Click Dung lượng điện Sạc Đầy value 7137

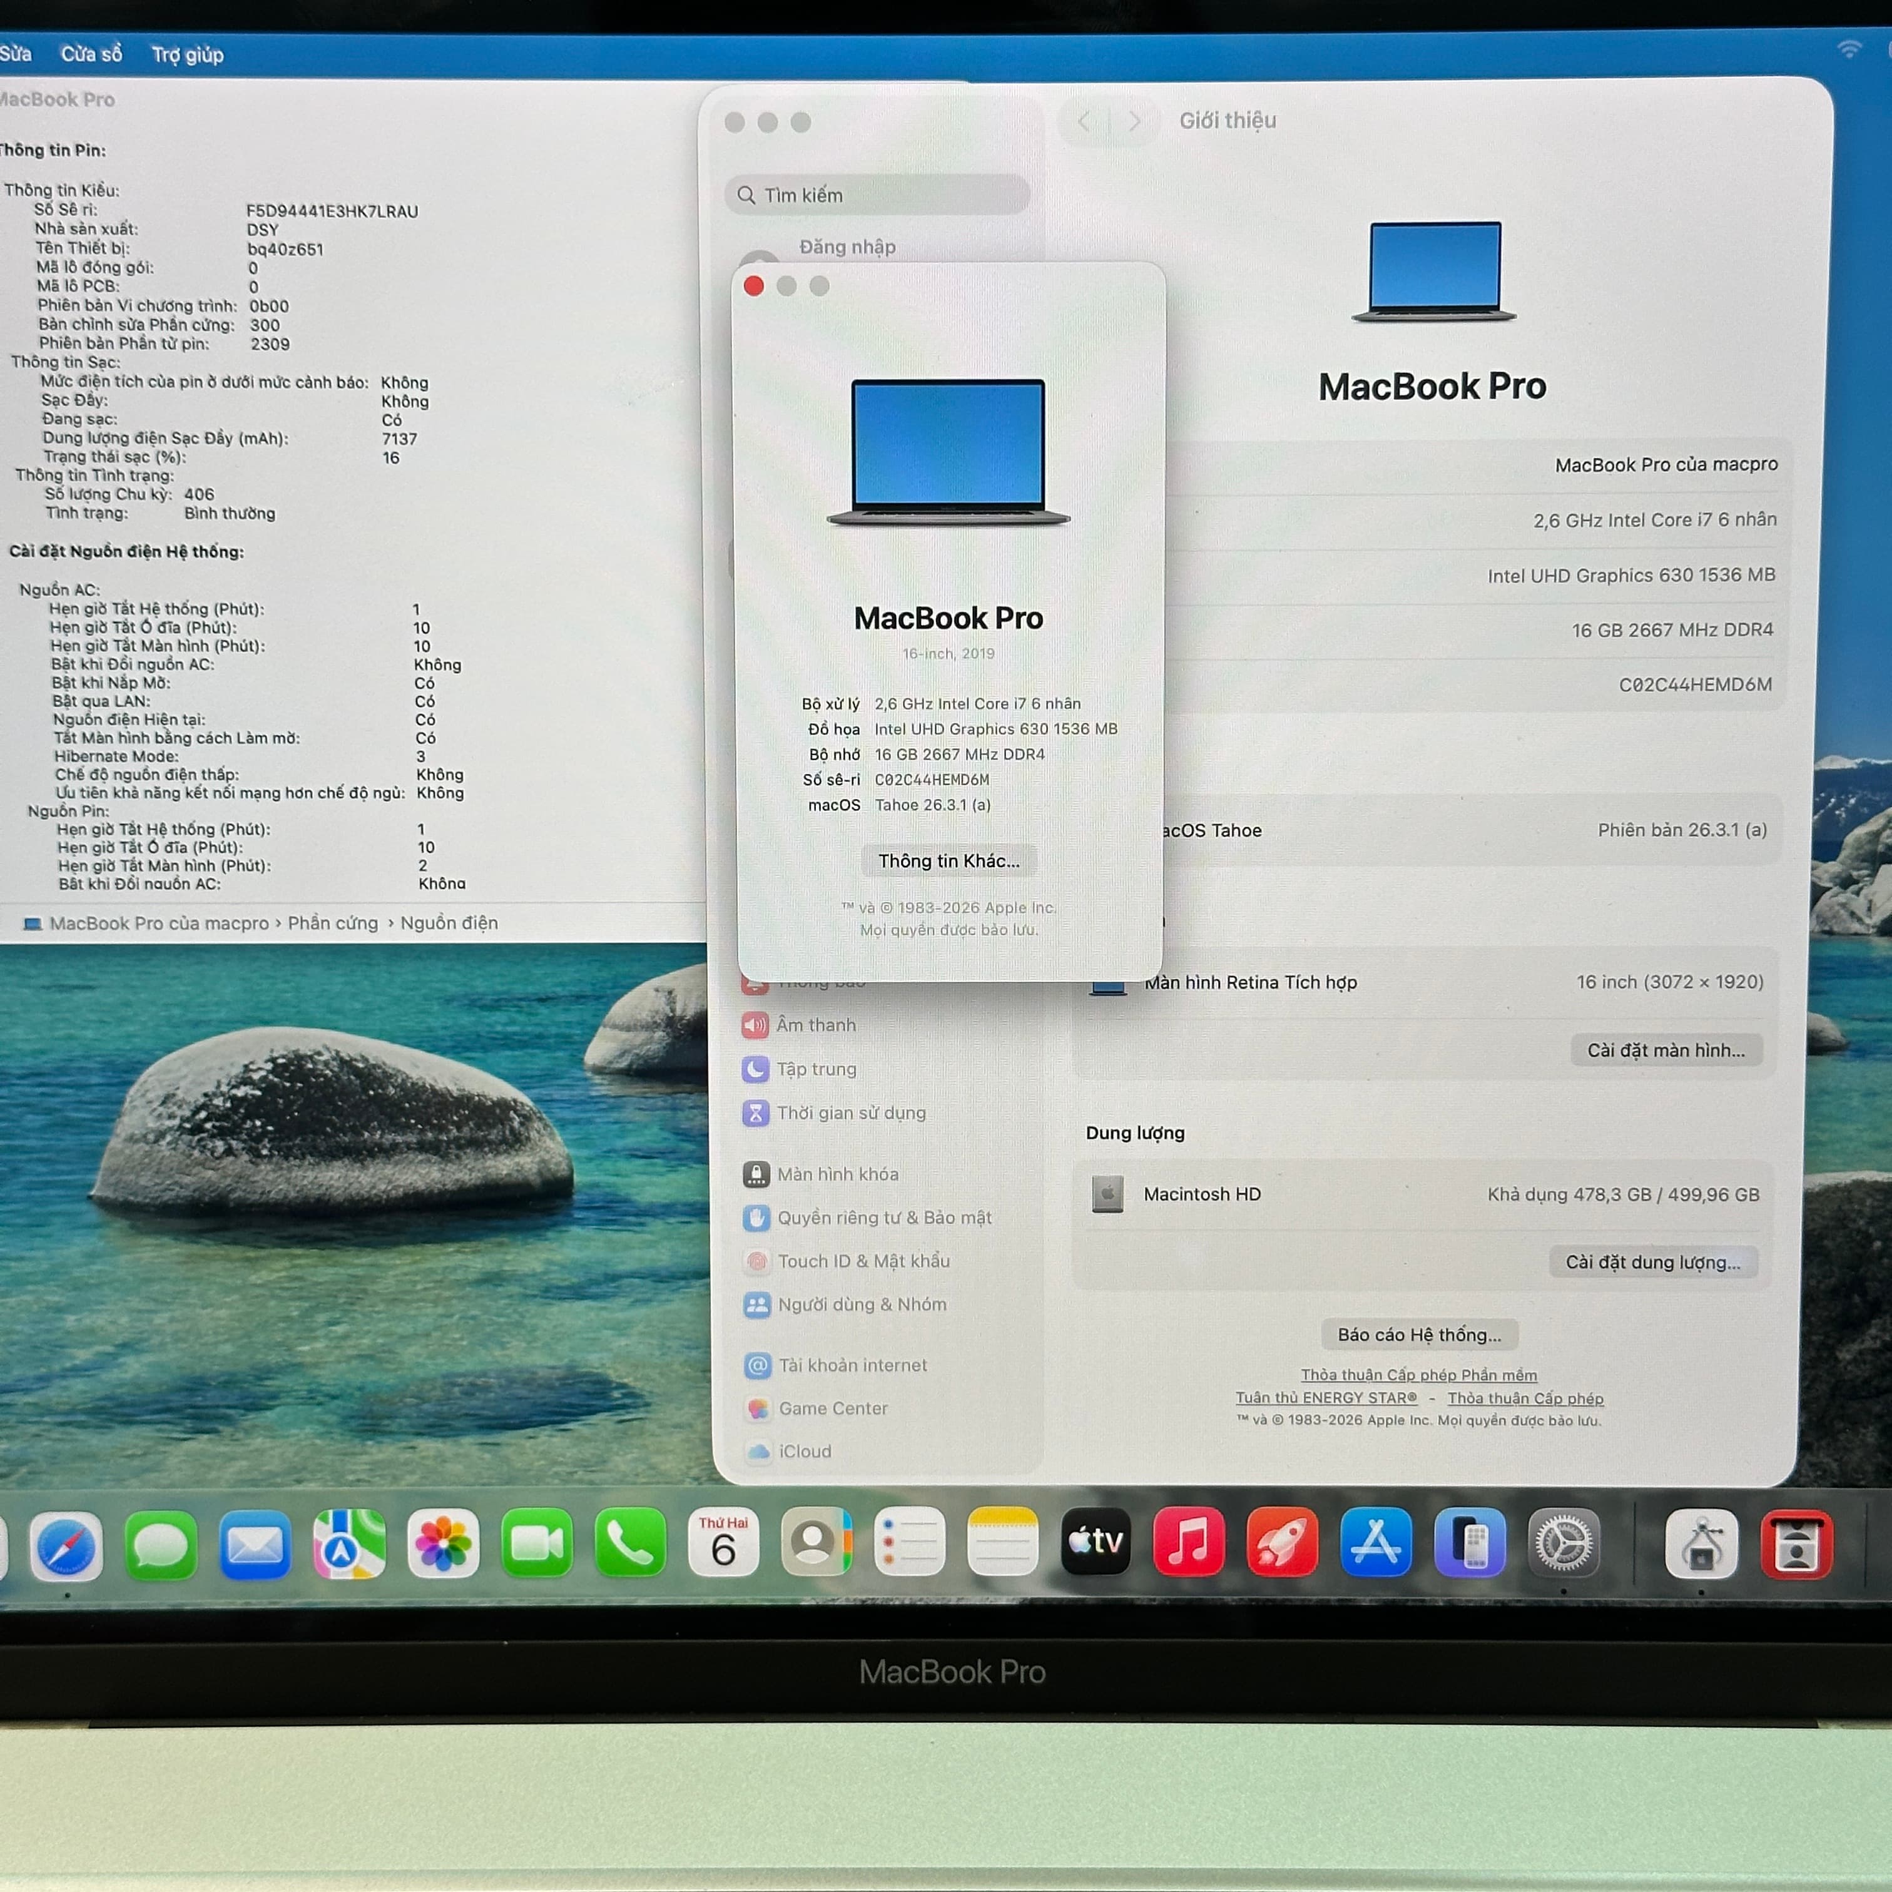tap(400, 439)
